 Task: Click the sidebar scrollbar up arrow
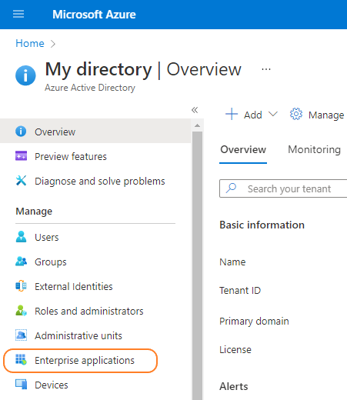point(197,125)
